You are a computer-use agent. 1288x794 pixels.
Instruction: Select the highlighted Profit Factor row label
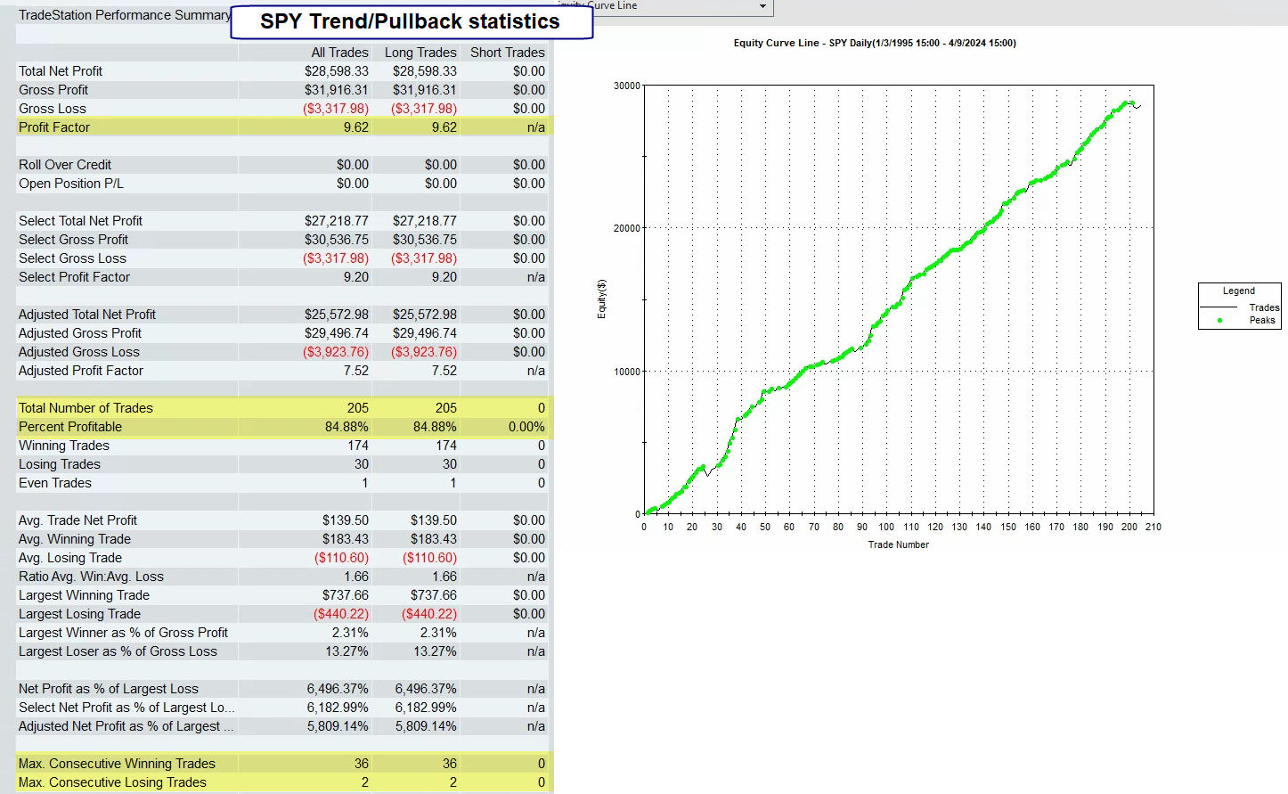[x=54, y=127]
